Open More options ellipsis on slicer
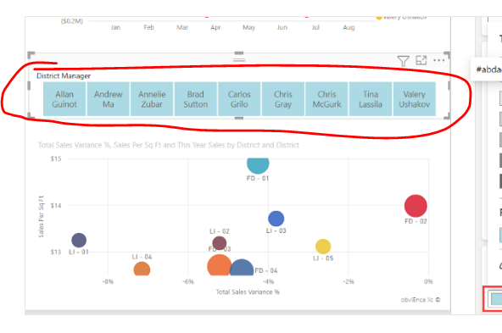This screenshot has height=333, width=502. [x=438, y=60]
